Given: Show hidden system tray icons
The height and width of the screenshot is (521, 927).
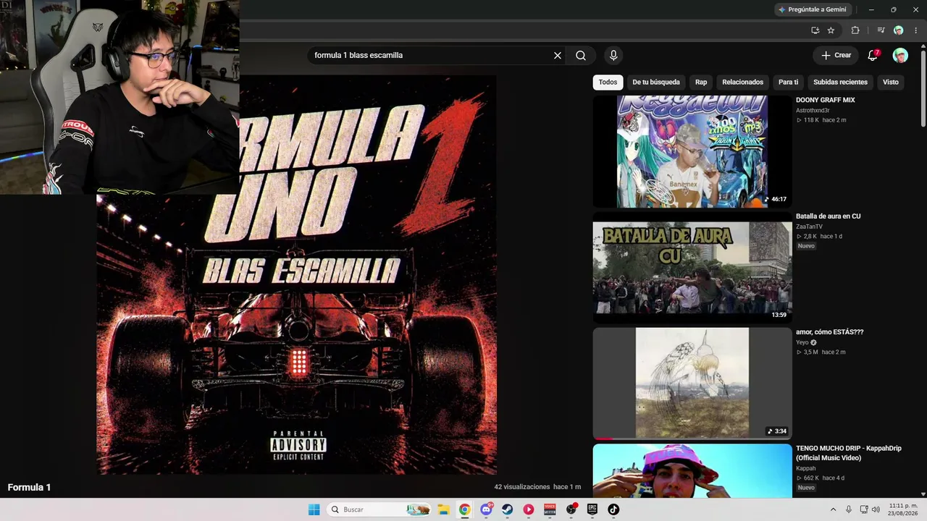Looking at the screenshot, I should point(833,509).
